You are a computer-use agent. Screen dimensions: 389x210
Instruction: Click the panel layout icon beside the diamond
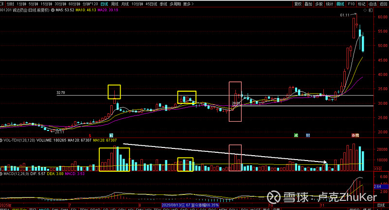[x=371, y=10]
